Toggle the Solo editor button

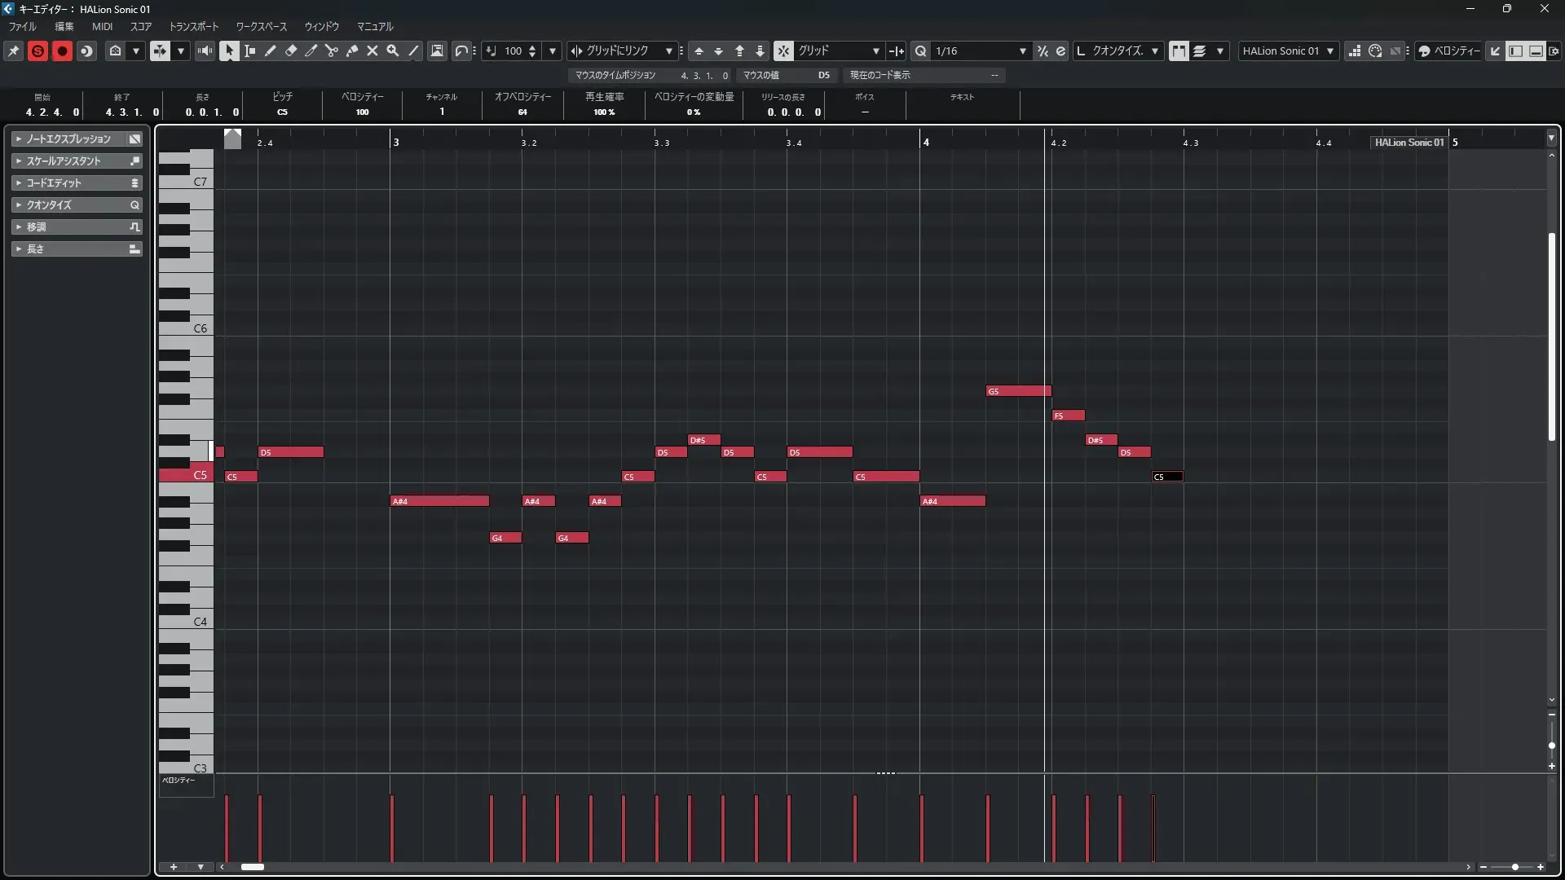(x=37, y=51)
